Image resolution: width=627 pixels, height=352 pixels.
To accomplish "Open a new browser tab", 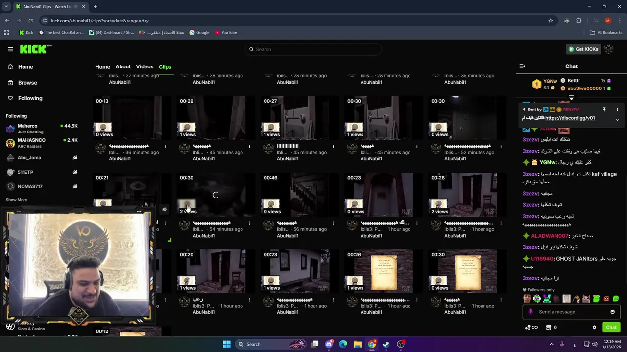I will [x=95, y=7].
